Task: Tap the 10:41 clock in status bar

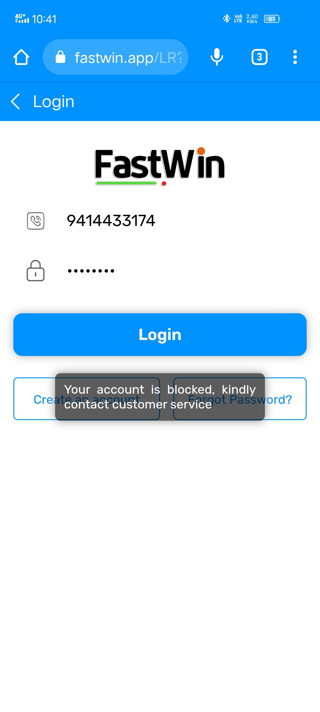Action: coord(44,19)
